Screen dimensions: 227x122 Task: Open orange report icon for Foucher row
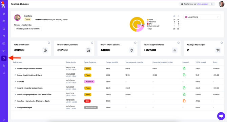click(x=184, y=101)
